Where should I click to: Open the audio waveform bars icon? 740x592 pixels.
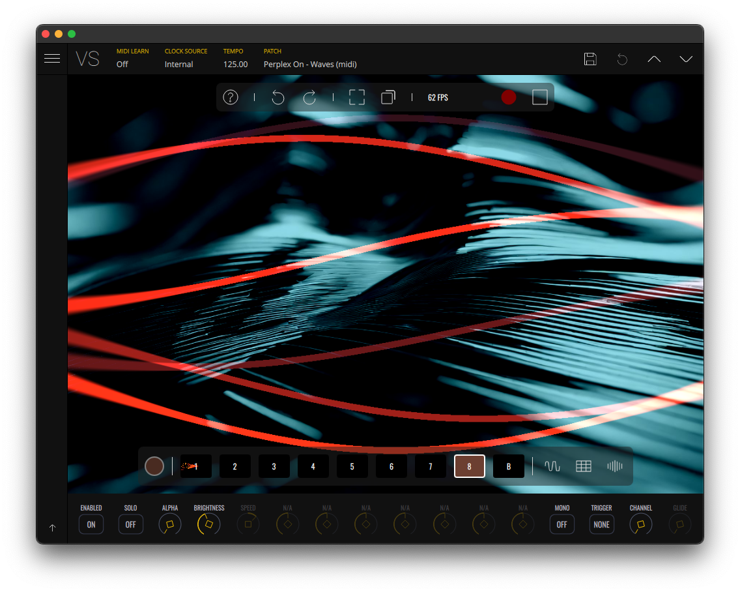(x=615, y=466)
